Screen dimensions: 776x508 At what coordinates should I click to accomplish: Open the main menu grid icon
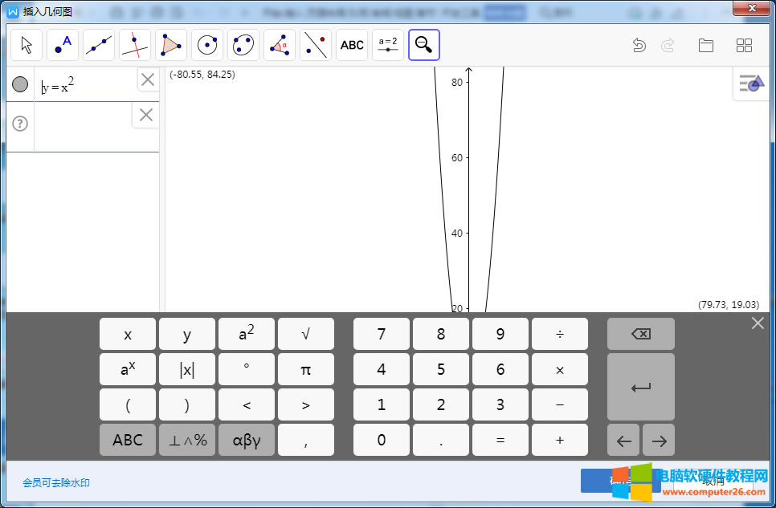click(x=744, y=46)
